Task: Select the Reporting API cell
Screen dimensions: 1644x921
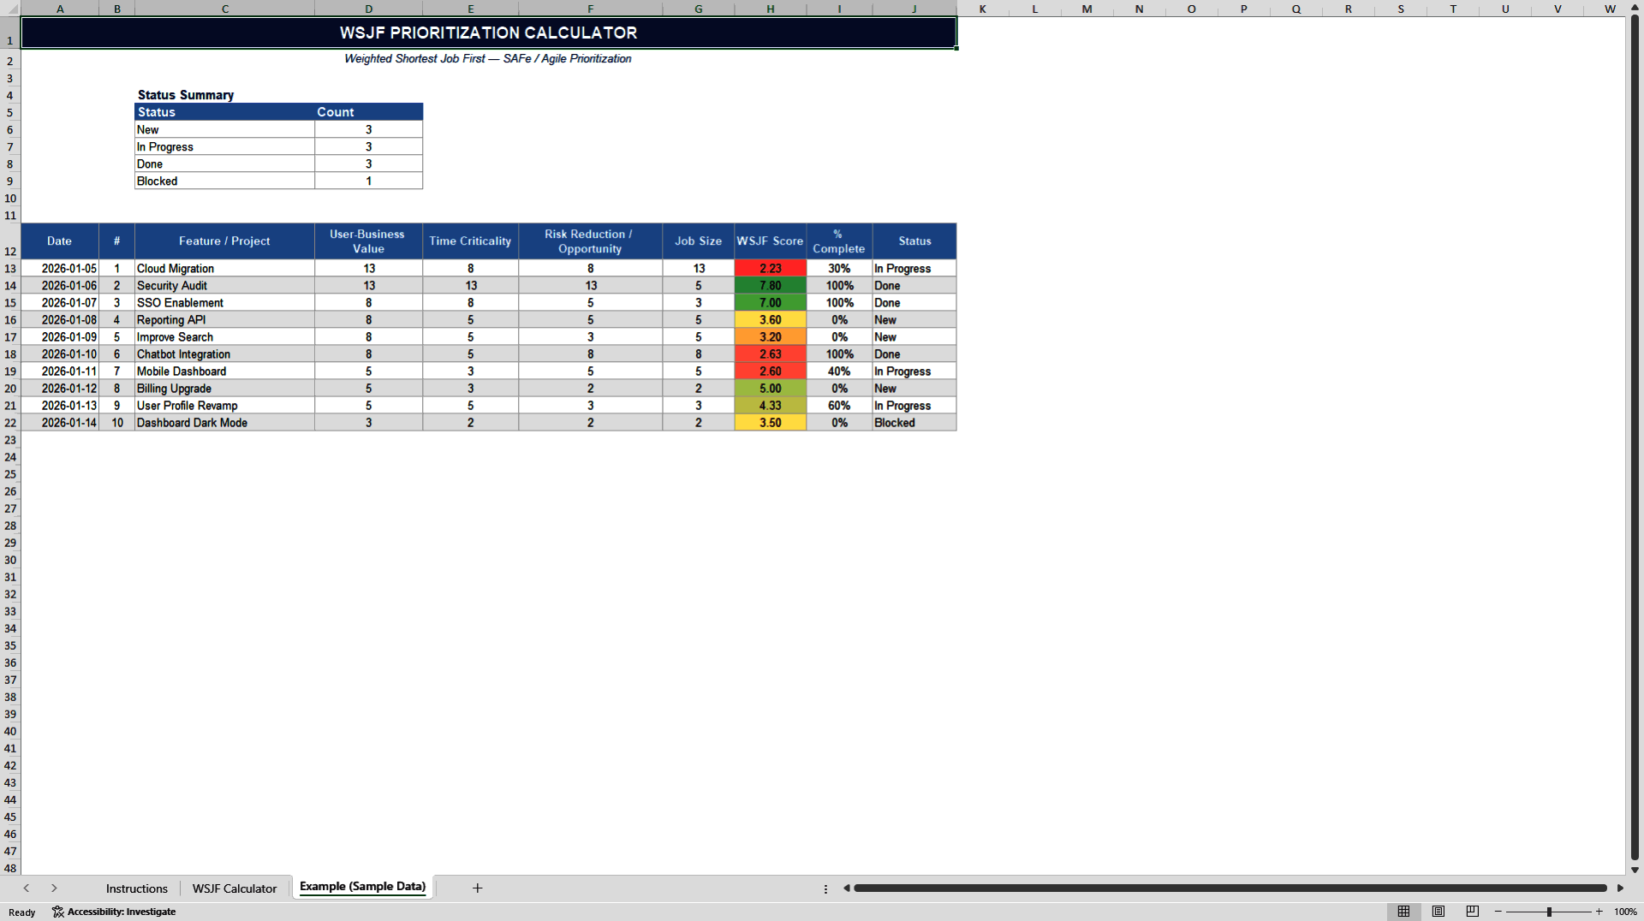Action: click(x=224, y=320)
